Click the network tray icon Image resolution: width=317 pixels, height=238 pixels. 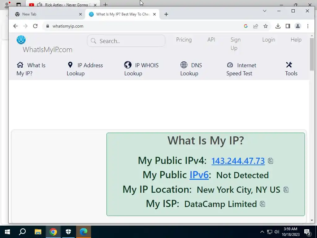[270, 232]
